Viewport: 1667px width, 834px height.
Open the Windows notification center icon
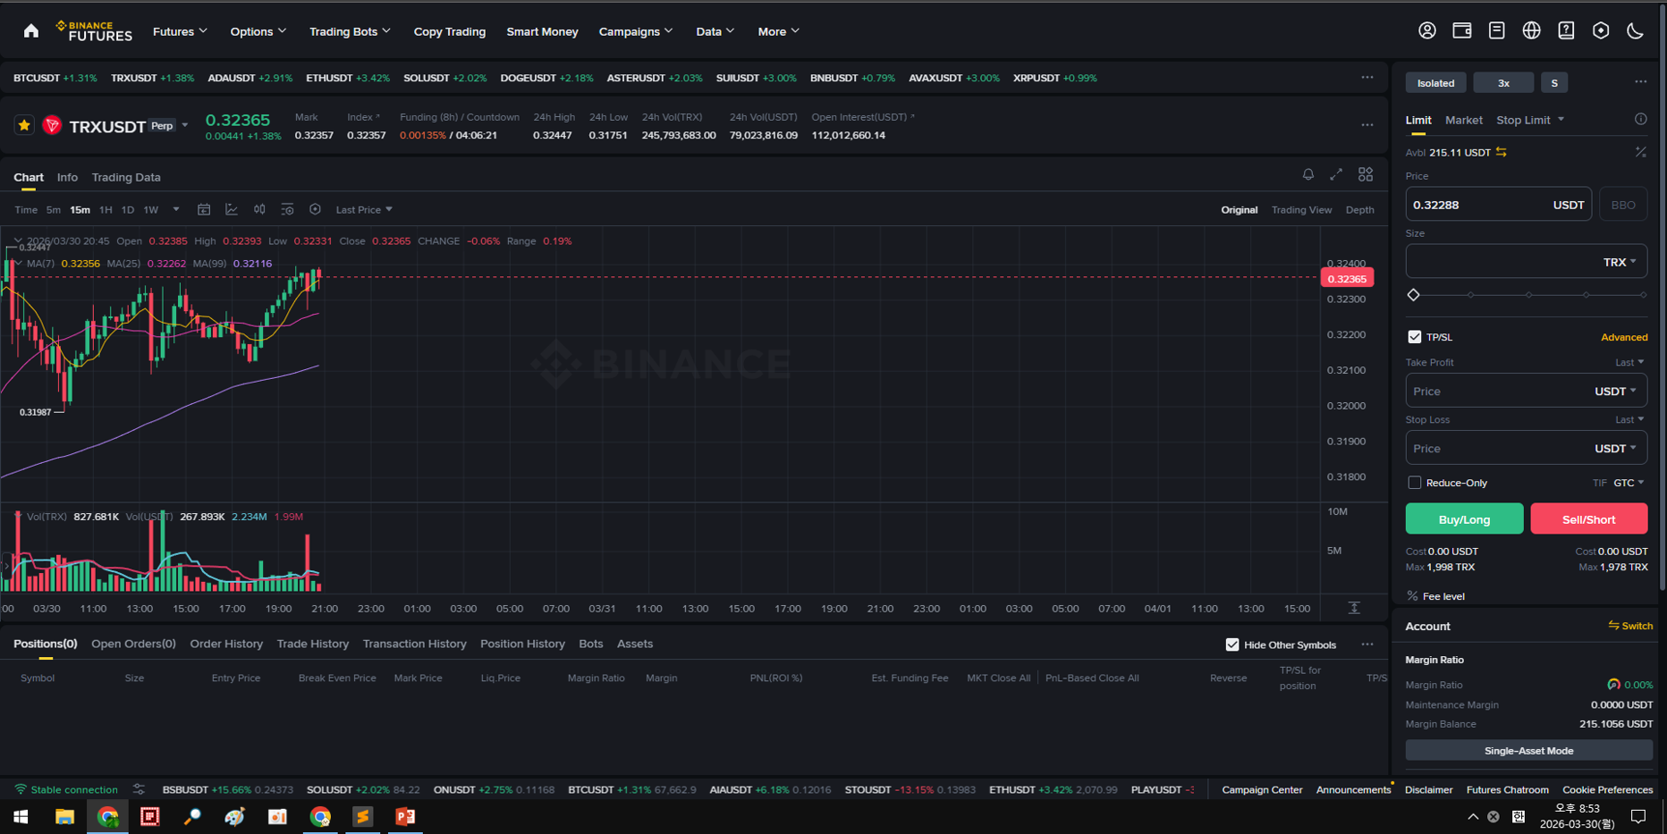1638,816
